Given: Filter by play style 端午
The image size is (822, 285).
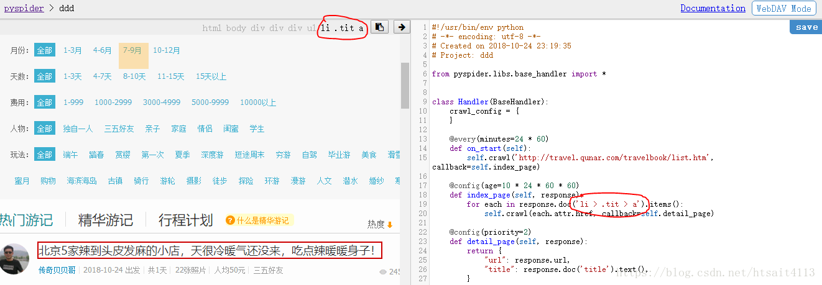Looking at the screenshot, I should [x=71, y=155].
